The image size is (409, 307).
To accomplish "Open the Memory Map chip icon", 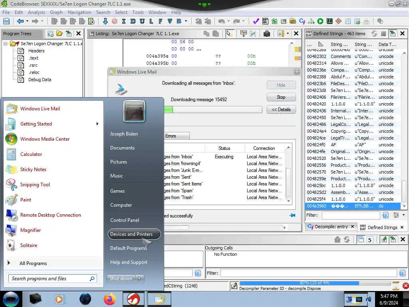I will point(330,22).
